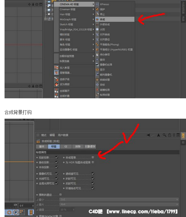Open the 用户数据 menu
Image resolution: width=186 pixels, height=217 pixels.
[x=63, y=135]
